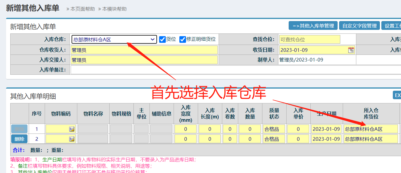Open 自定义字段管理

[359, 26]
